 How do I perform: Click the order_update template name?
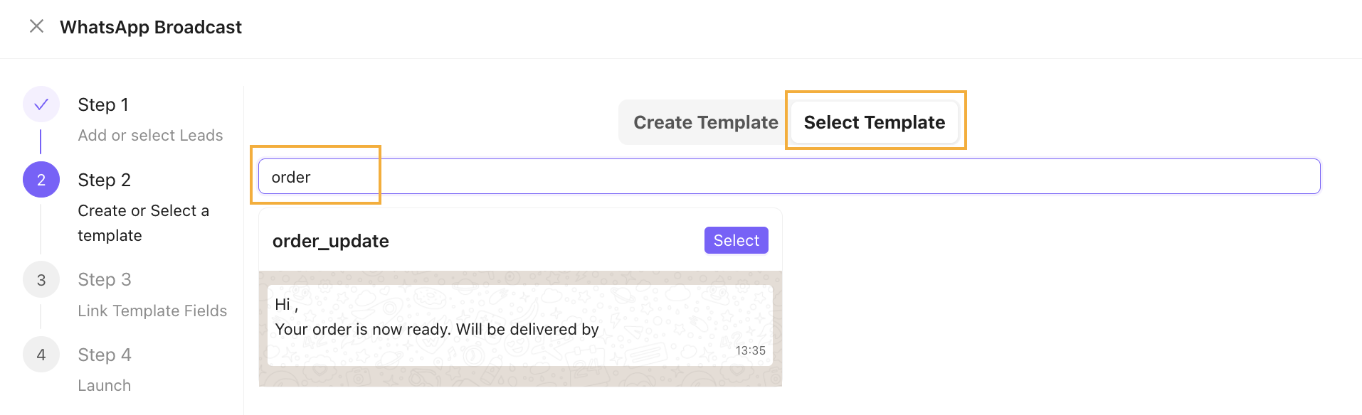click(x=331, y=241)
